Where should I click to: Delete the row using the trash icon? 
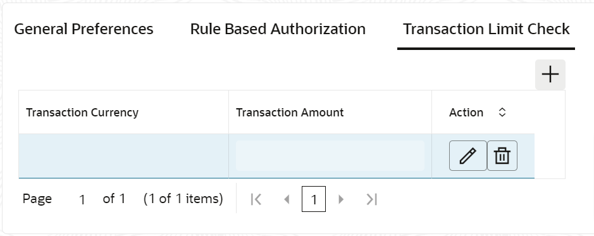click(502, 156)
